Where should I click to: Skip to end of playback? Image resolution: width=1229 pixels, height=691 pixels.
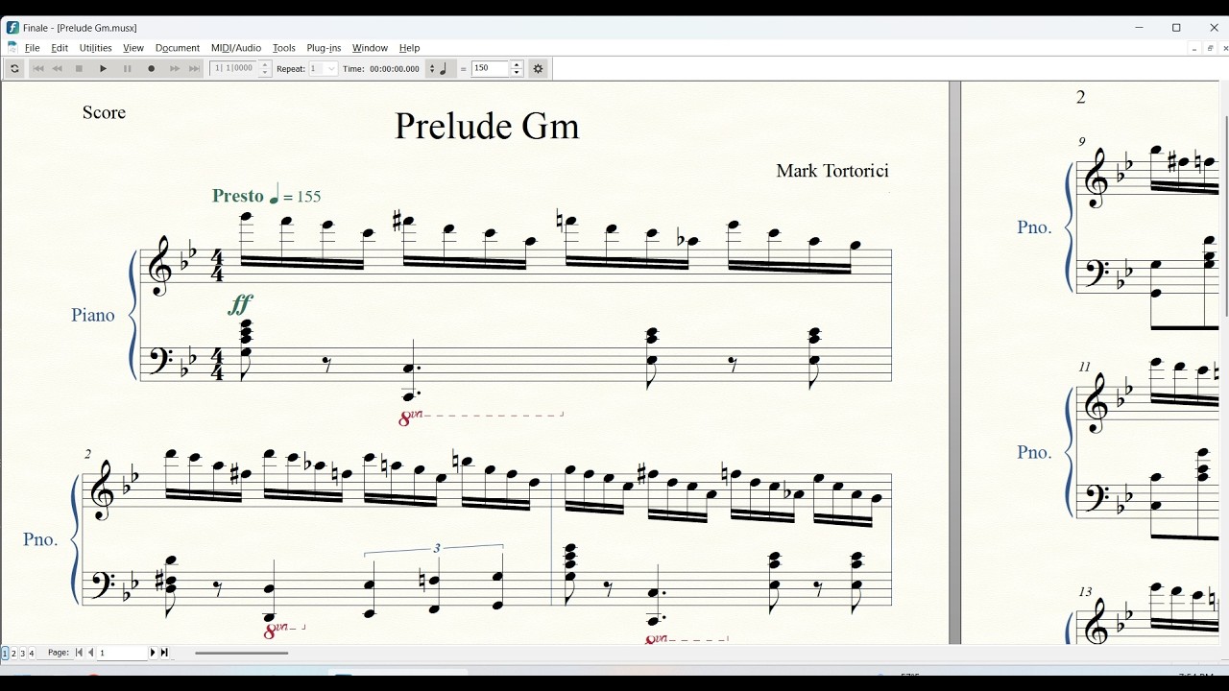point(195,69)
